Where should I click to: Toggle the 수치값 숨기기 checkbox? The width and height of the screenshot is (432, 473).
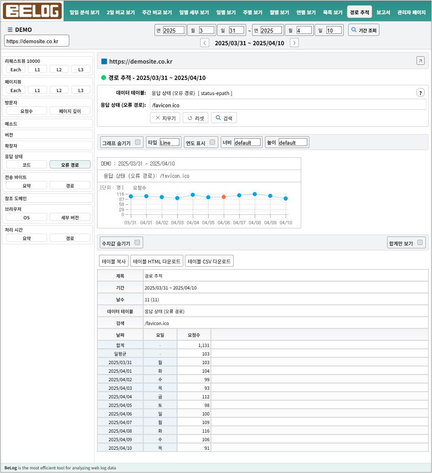coord(137,243)
